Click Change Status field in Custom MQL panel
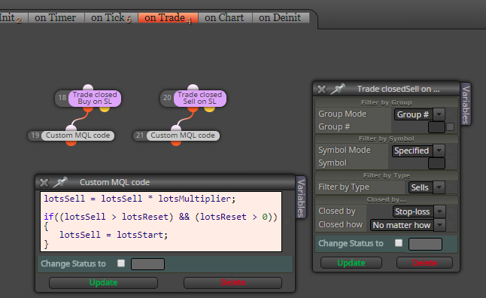The height and width of the screenshot is (298, 486). point(148,264)
